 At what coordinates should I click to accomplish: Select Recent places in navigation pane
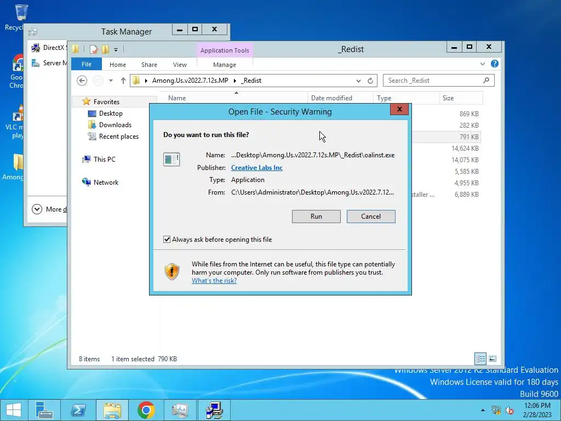coord(118,136)
